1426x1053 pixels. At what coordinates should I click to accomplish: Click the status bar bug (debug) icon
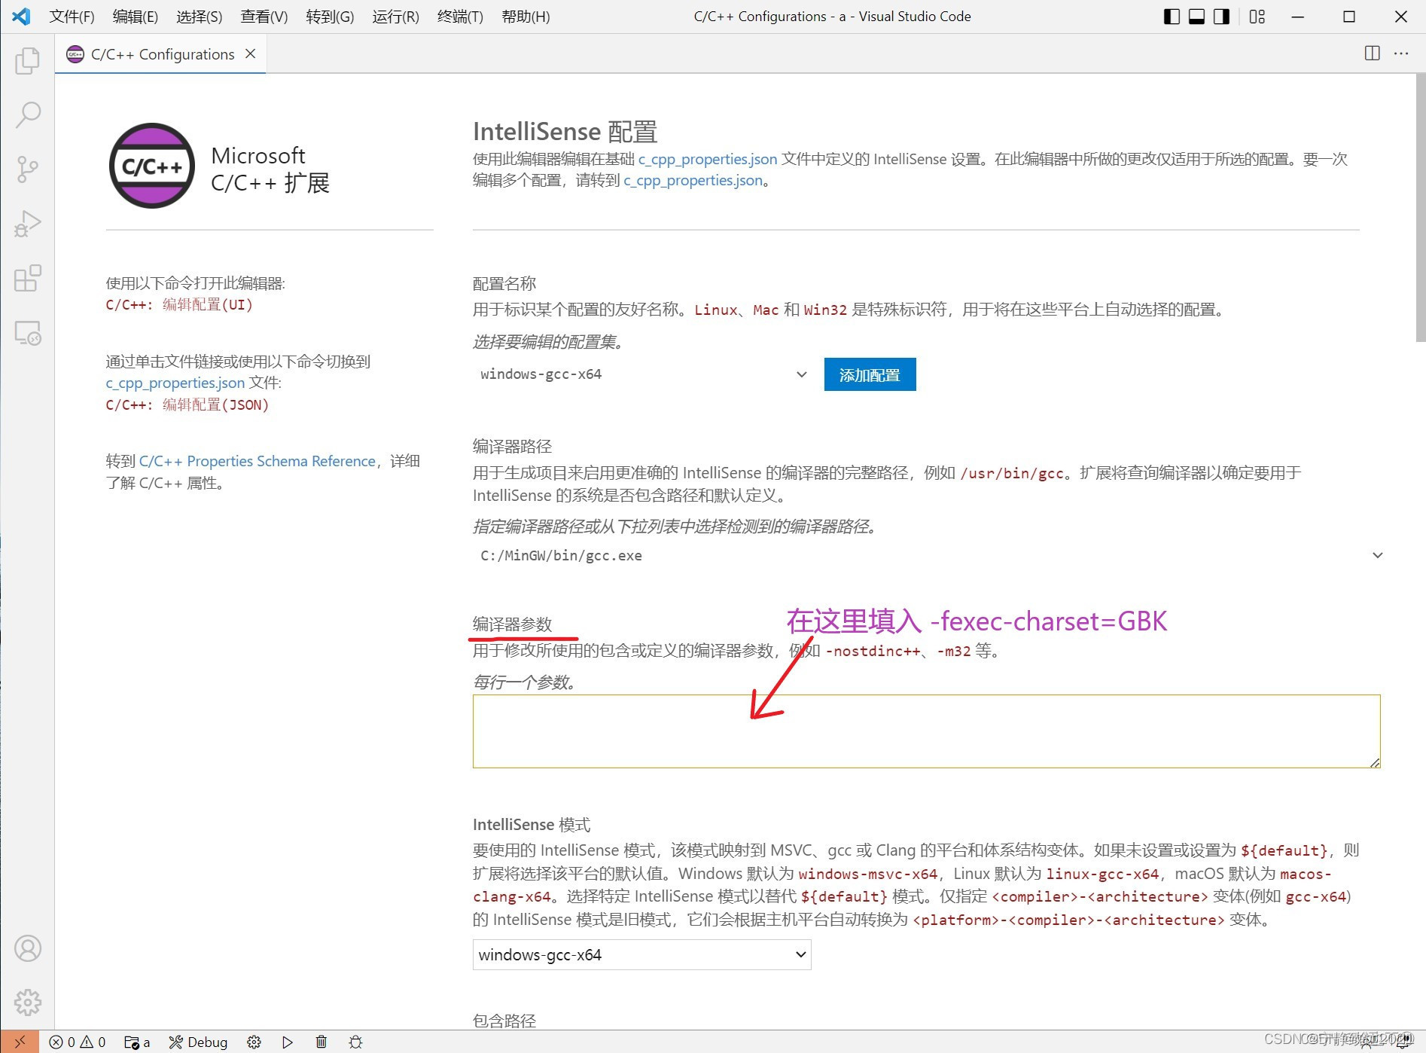(356, 1042)
